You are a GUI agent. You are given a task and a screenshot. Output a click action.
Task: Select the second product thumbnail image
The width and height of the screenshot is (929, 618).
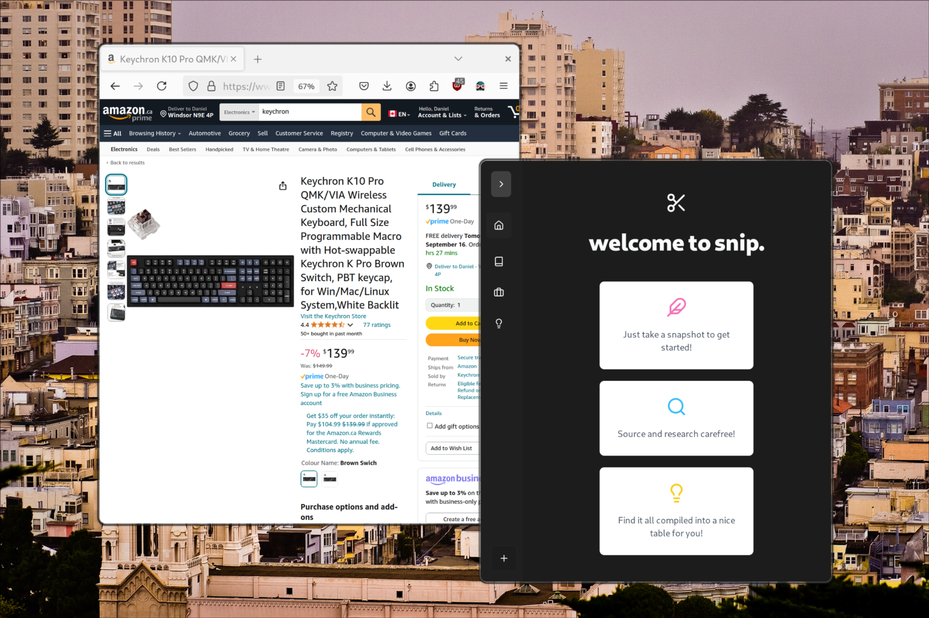point(116,206)
